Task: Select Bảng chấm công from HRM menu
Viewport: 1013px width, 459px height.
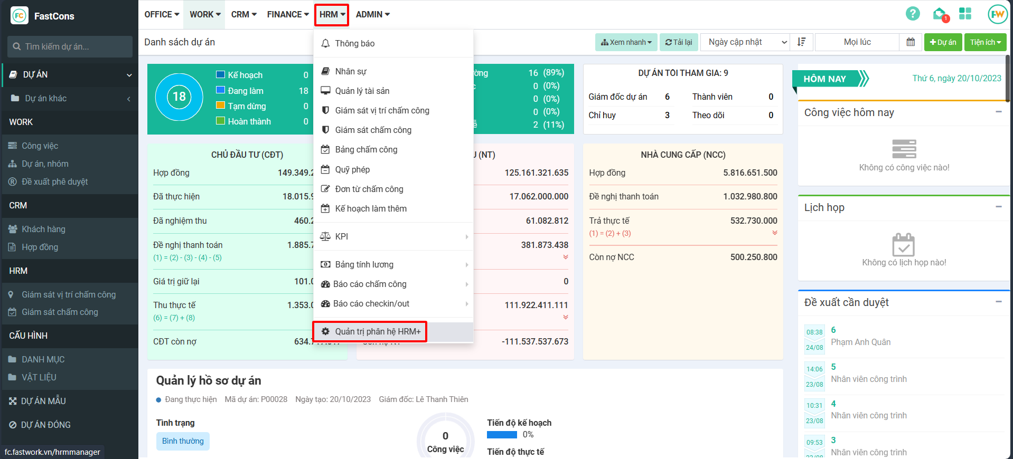Action: click(366, 150)
